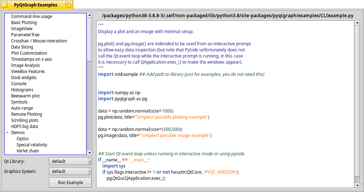
Task: Click example list scrollbar up arrow
Action: (x=89, y=15)
